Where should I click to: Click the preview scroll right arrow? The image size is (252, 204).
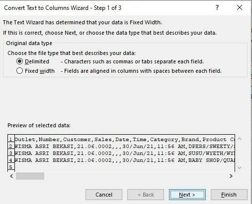tap(231, 176)
